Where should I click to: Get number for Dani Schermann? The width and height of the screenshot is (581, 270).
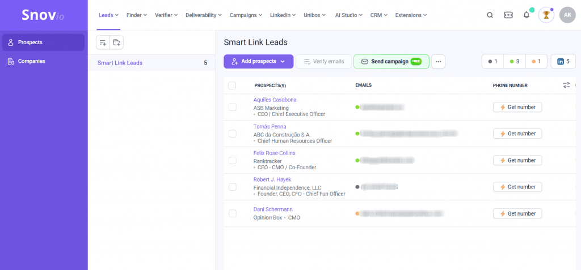coord(517,213)
